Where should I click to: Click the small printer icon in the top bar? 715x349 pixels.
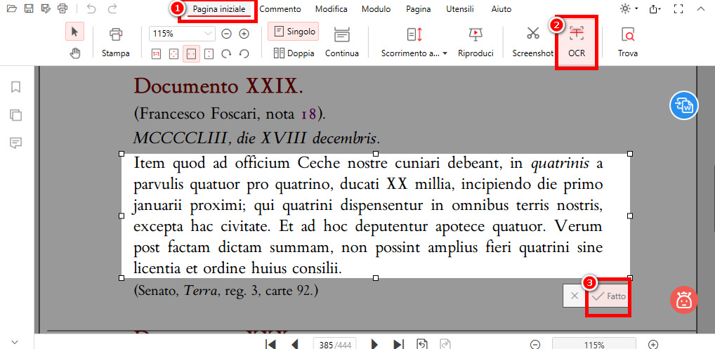pyautogui.click(x=63, y=8)
